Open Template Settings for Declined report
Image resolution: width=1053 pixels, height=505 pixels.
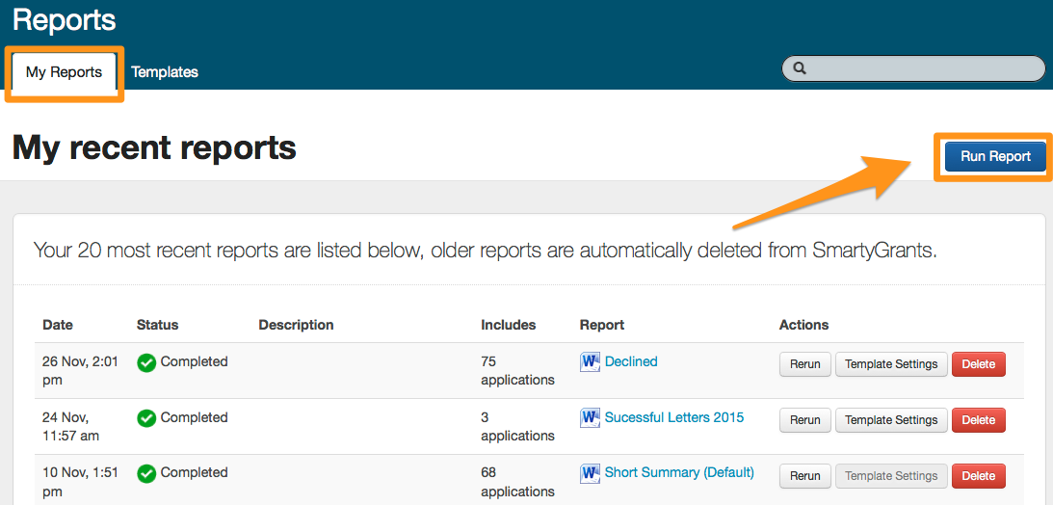(891, 364)
